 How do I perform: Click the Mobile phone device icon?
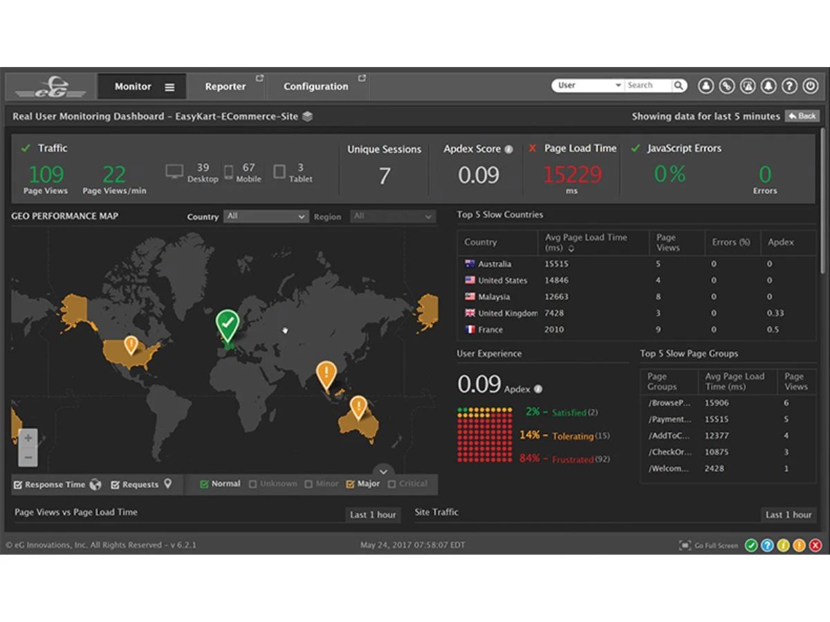(x=228, y=171)
